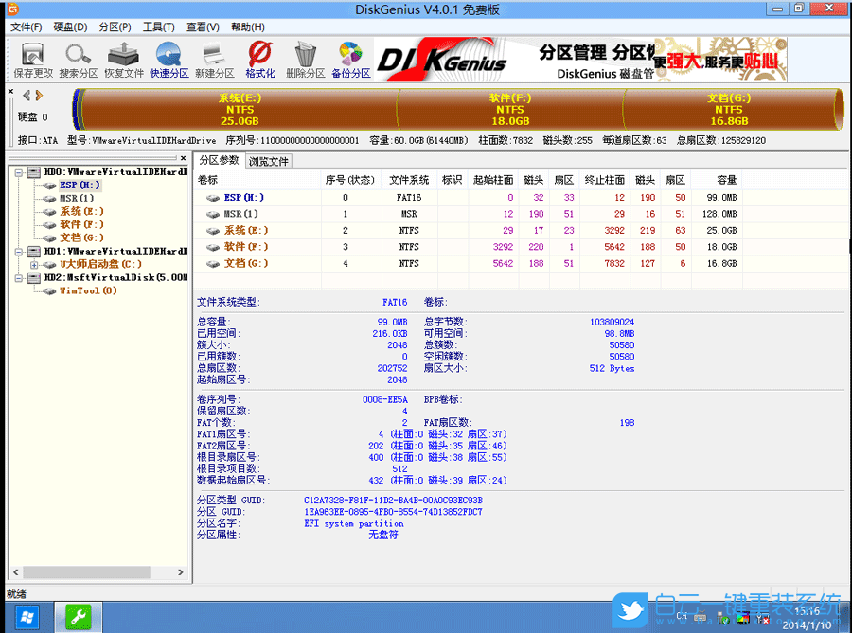
Task: Select the 保存更改 (Save Changes) toolbar icon
Action: click(31, 59)
